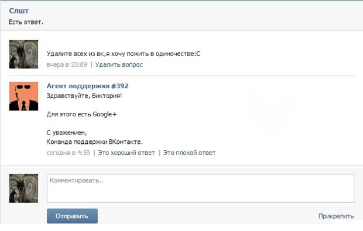Select the question text about deleting everyone
This screenshot has height=231, width=363.
point(124,54)
